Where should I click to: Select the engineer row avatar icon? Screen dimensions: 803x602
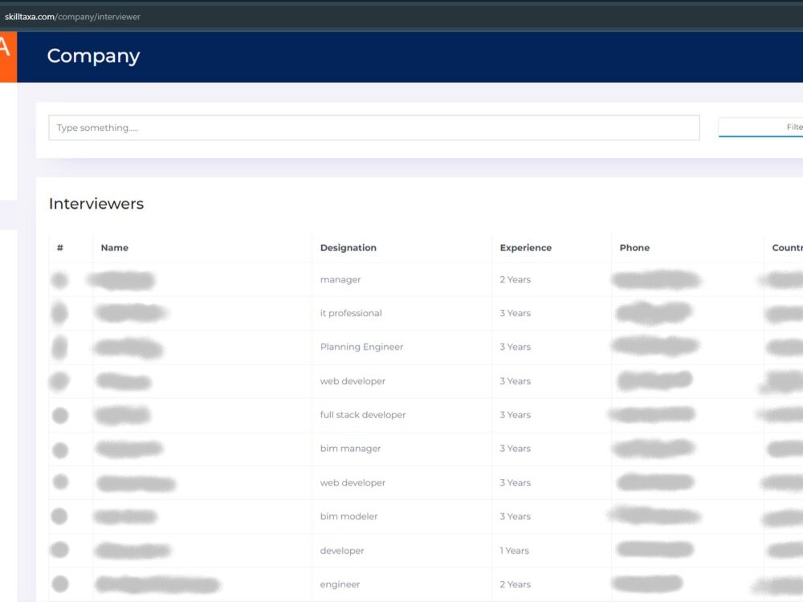(59, 584)
